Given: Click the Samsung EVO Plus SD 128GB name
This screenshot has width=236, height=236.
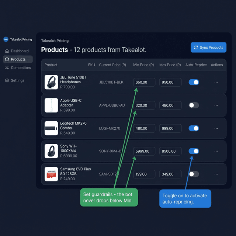Looking at the screenshot, I should [x=75, y=171].
